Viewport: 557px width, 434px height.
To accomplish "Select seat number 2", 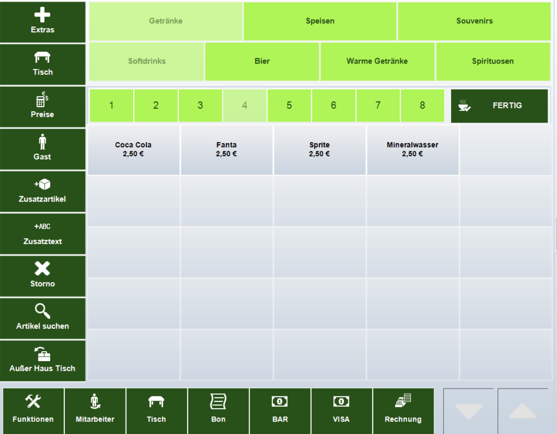I will coord(156,105).
